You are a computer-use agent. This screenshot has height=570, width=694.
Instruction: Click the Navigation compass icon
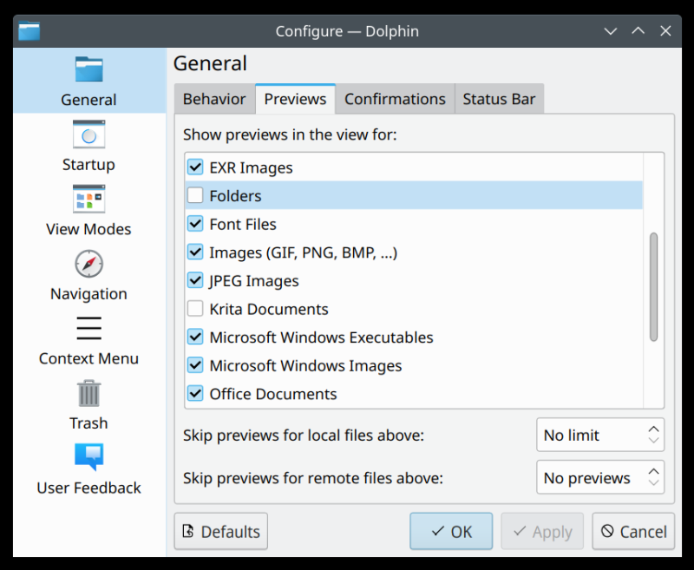pyautogui.click(x=88, y=264)
